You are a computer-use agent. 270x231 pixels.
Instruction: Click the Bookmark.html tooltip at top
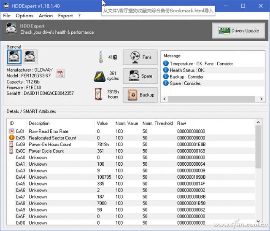pos(158,11)
